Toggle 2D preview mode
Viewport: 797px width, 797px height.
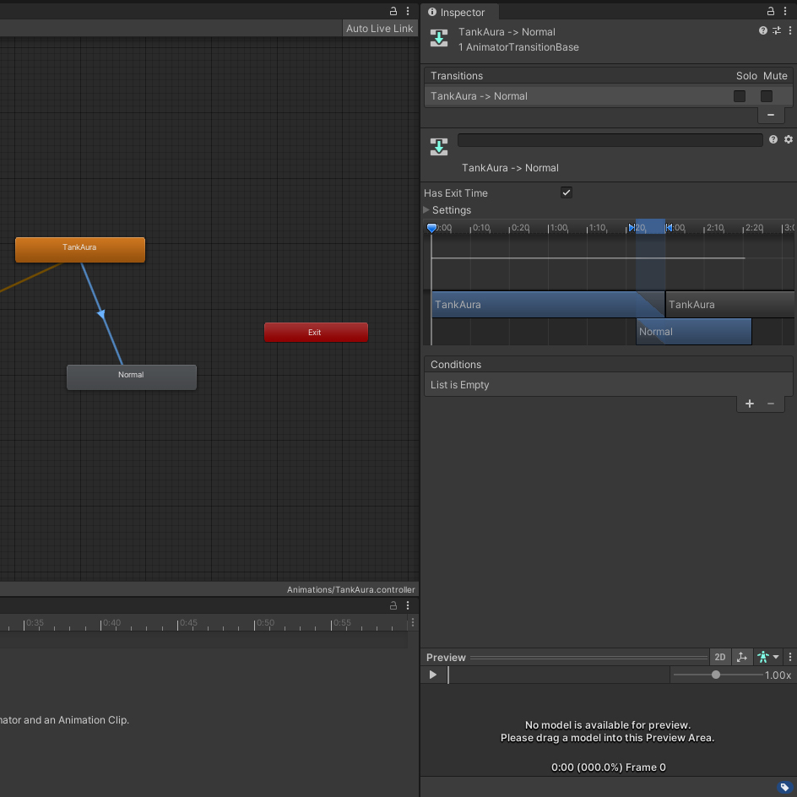pos(720,657)
